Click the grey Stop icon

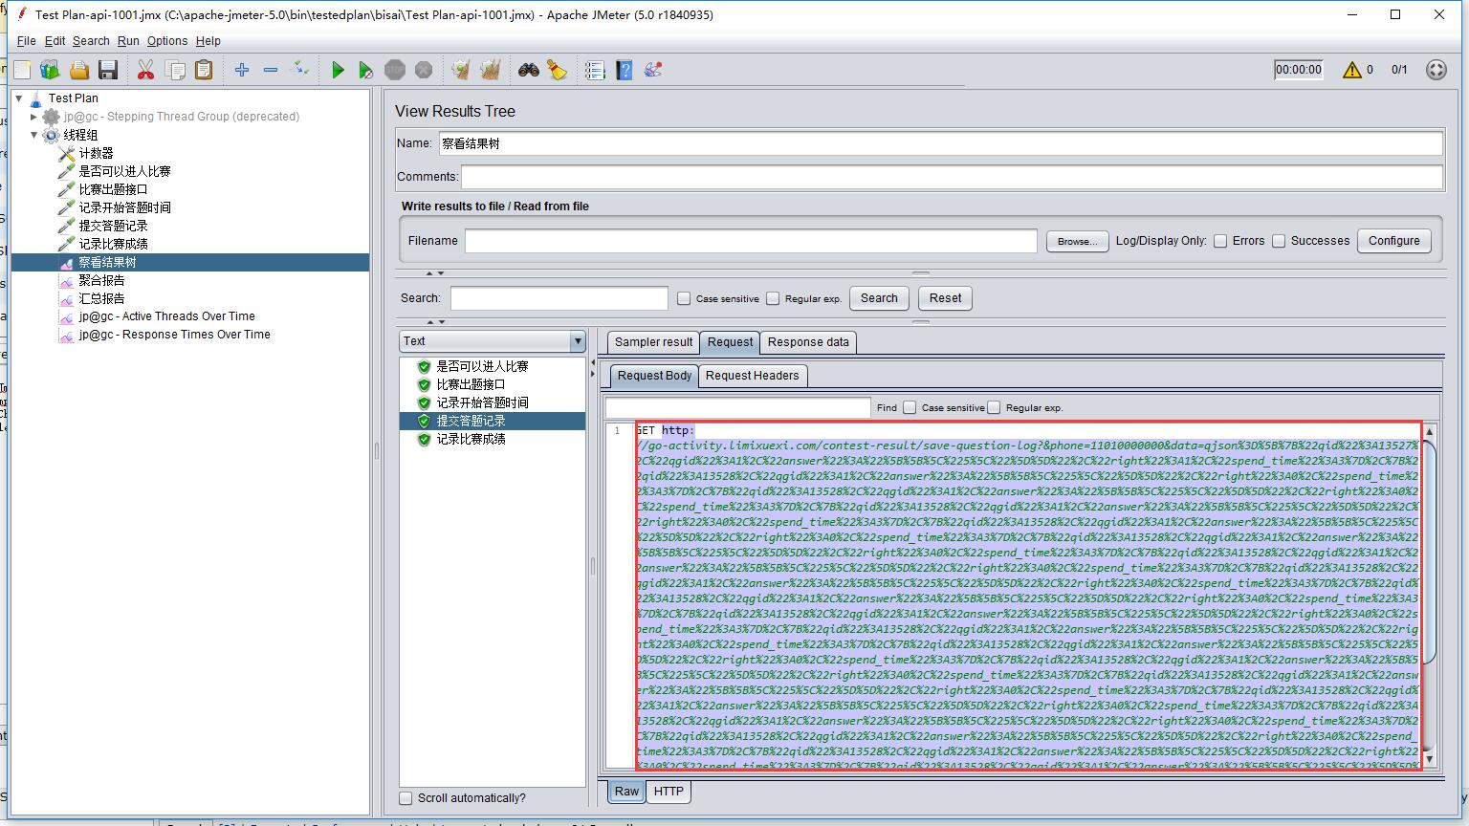(395, 70)
